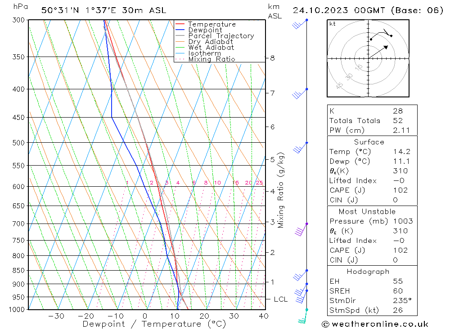
Task: Click the 300 pressure level label
Action: tap(18, 20)
